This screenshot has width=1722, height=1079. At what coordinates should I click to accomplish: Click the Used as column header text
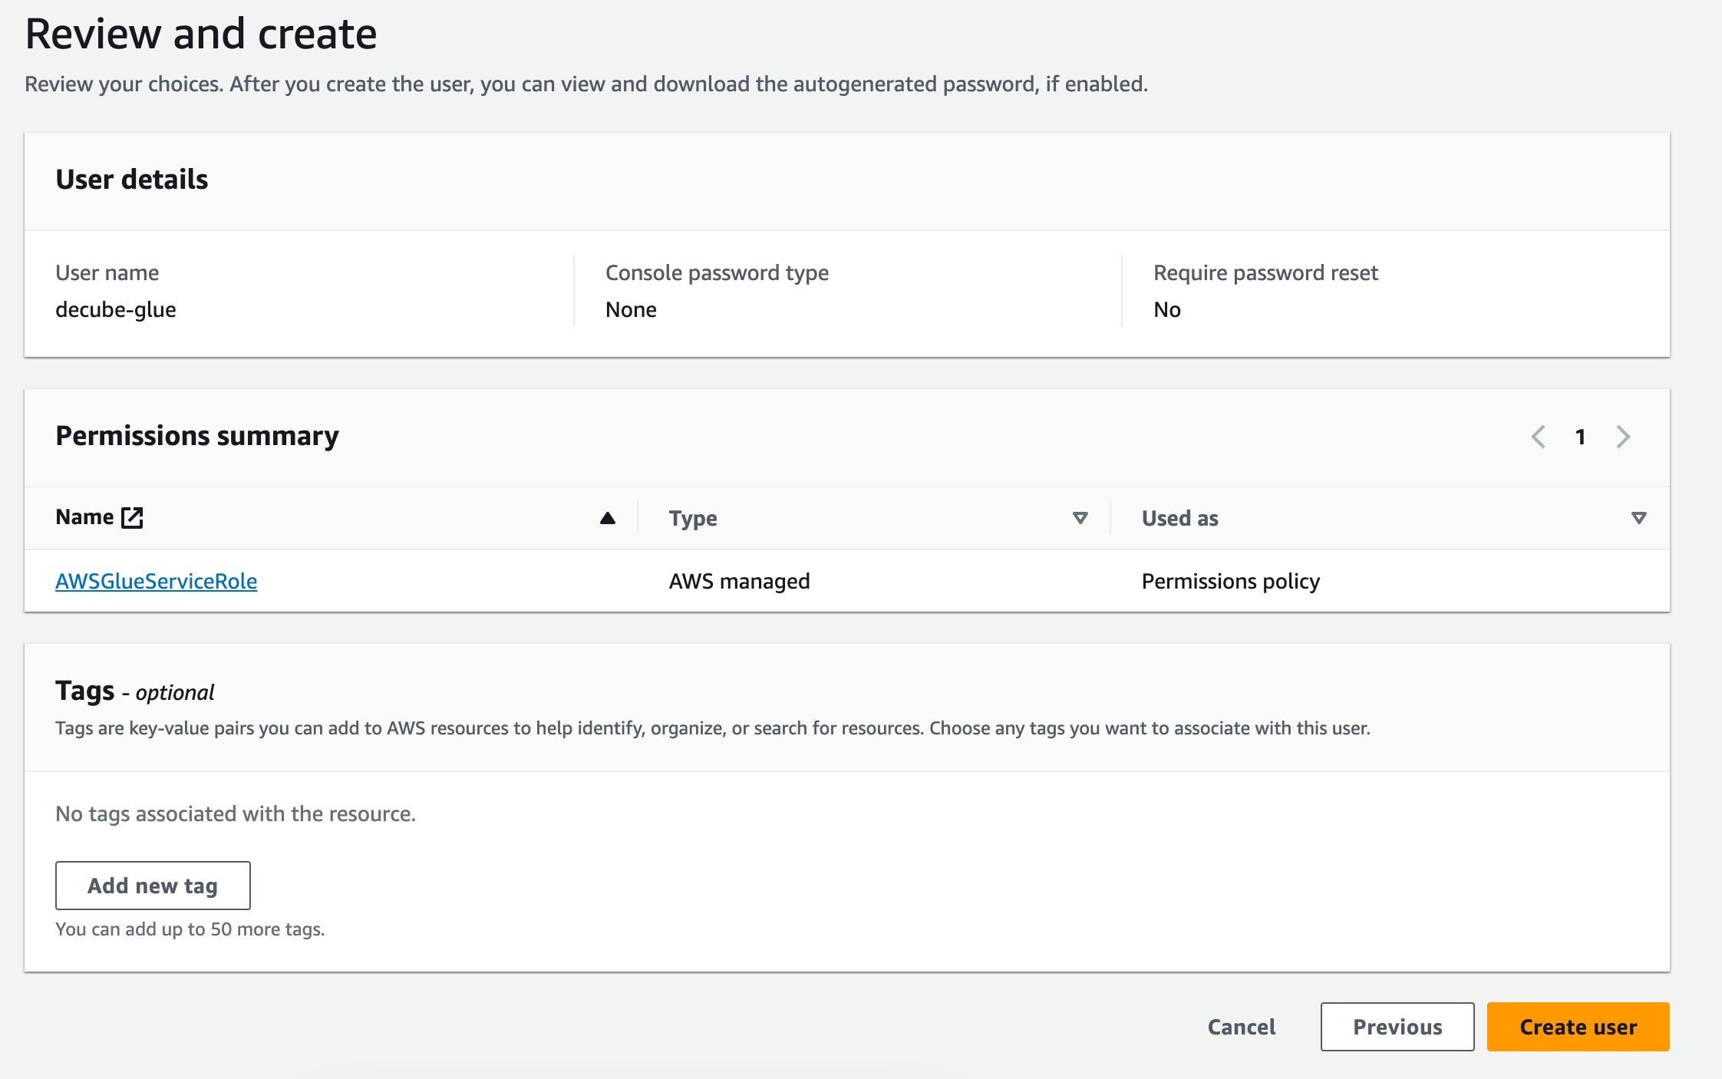pos(1179,518)
